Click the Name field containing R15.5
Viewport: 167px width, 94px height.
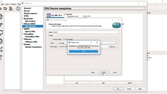86,32
